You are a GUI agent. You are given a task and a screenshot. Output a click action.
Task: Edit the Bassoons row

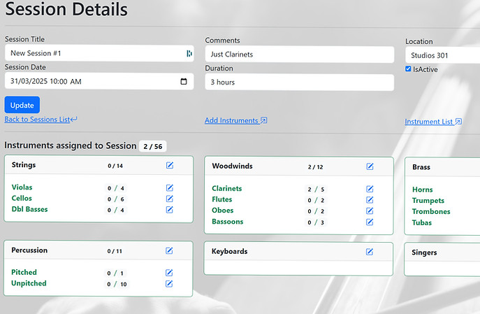[x=370, y=222]
